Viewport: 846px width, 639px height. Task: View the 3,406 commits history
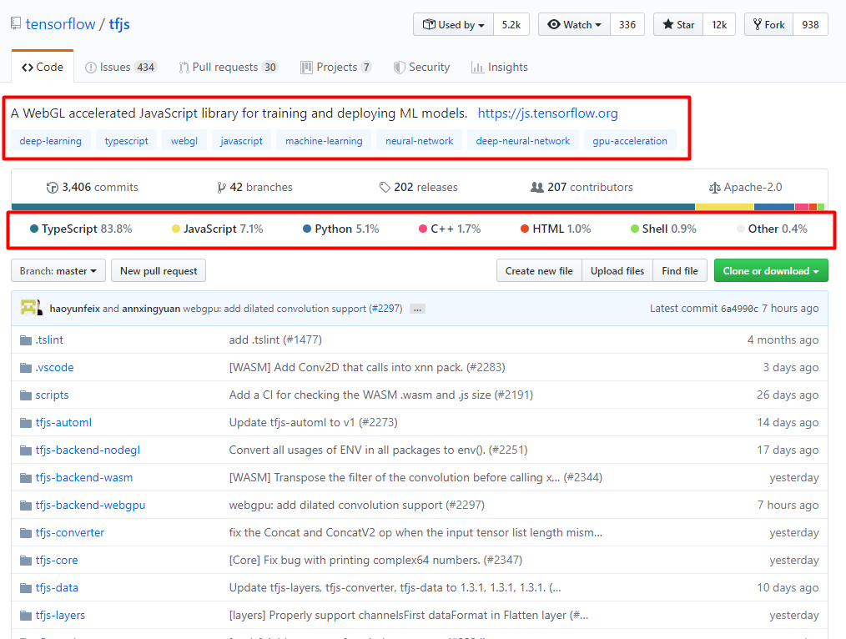click(x=93, y=187)
